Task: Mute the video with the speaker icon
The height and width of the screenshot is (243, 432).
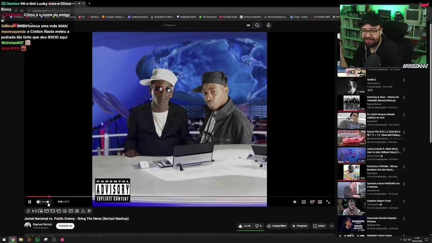Action: [38, 202]
